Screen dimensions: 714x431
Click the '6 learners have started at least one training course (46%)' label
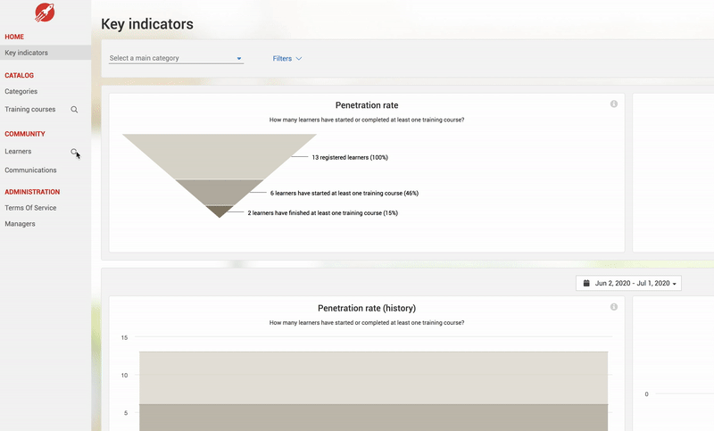[x=345, y=193]
